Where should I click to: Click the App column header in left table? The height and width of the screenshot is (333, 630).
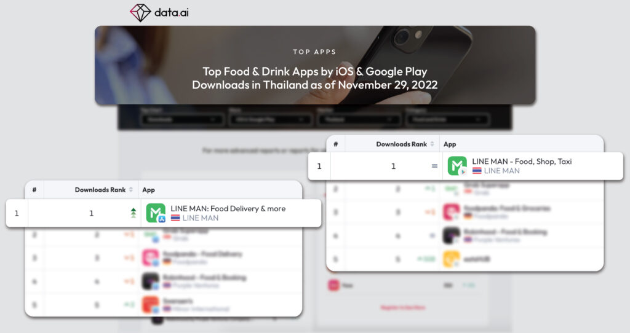148,190
